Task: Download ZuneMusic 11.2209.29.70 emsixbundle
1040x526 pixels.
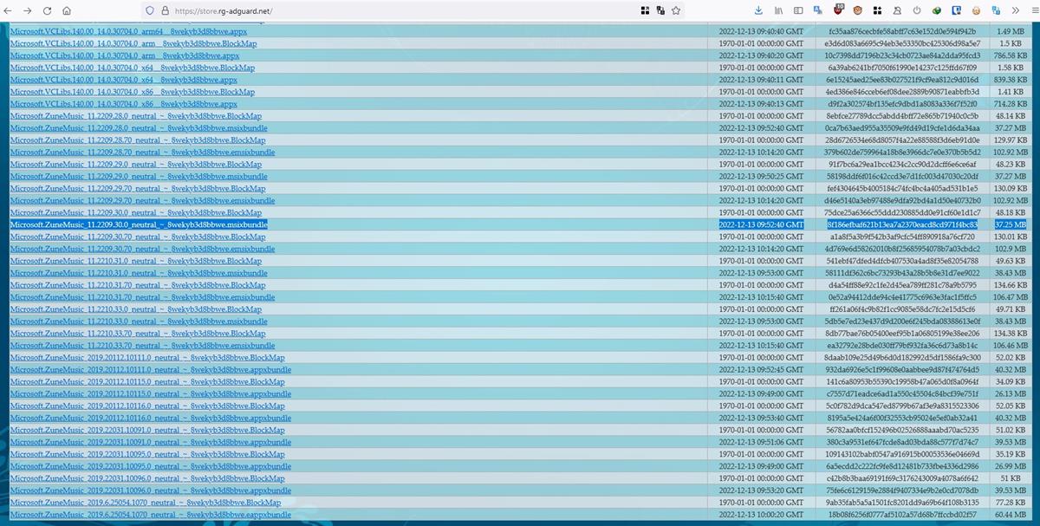Action: 142,201
